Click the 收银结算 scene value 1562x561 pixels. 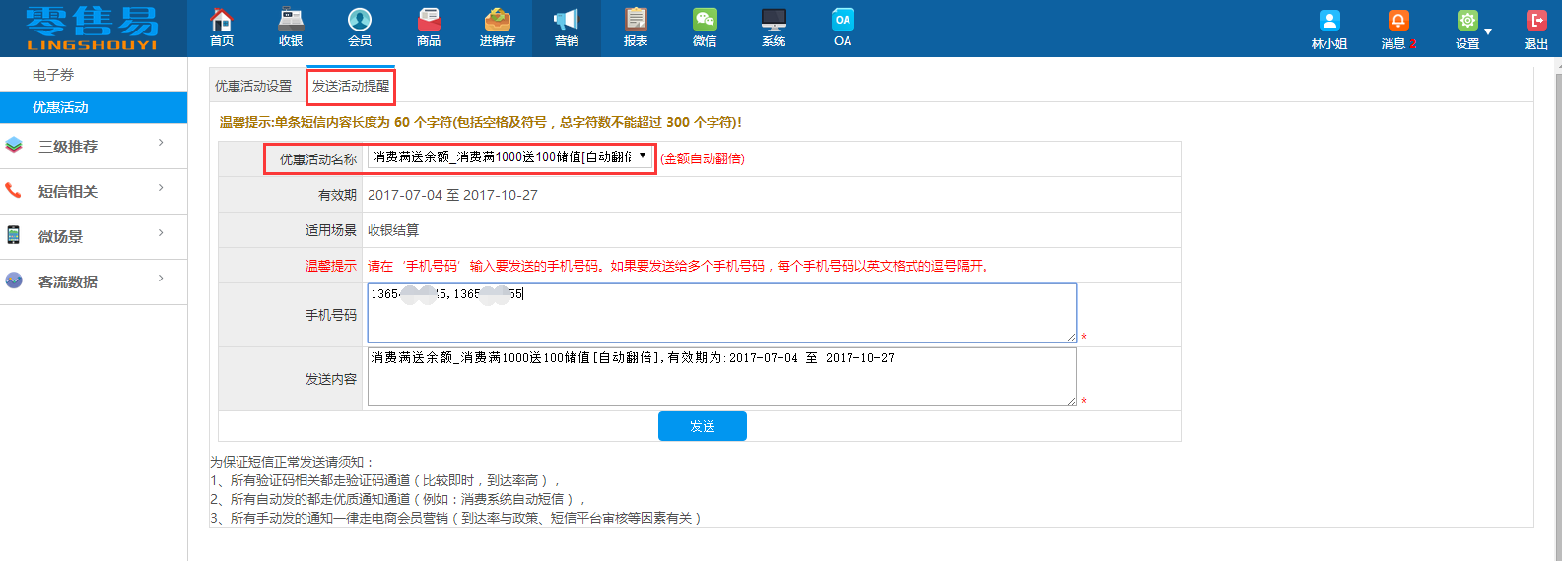[393, 230]
